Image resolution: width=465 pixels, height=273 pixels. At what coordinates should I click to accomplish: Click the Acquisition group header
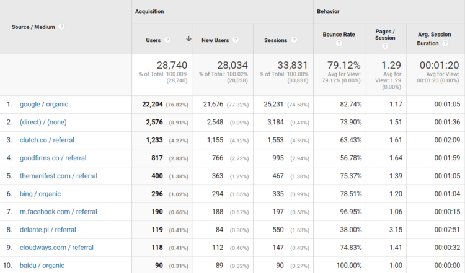149,11
